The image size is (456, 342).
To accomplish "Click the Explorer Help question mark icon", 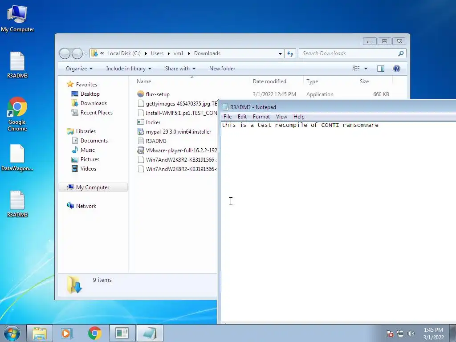I will coord(397,69).
